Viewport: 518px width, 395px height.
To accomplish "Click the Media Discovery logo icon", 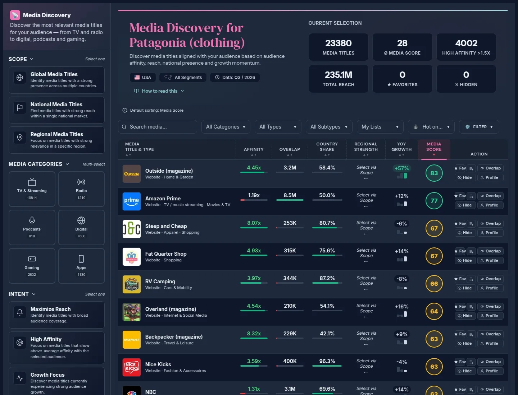I will click(15, 15).
